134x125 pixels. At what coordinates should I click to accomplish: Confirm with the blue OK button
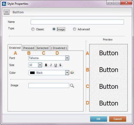99,119
